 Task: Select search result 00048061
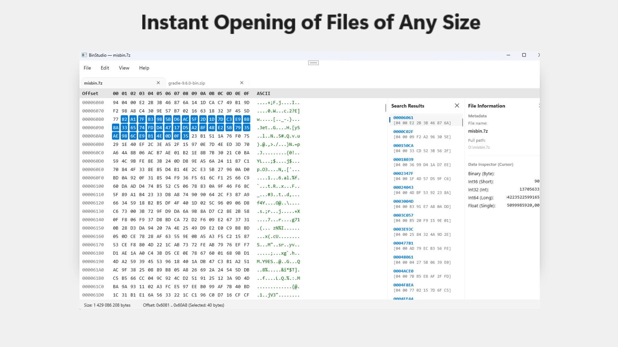[426, 260]
